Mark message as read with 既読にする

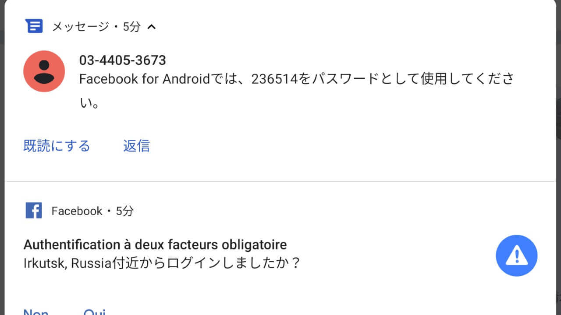pyautogui.click(x=57, y=146)
